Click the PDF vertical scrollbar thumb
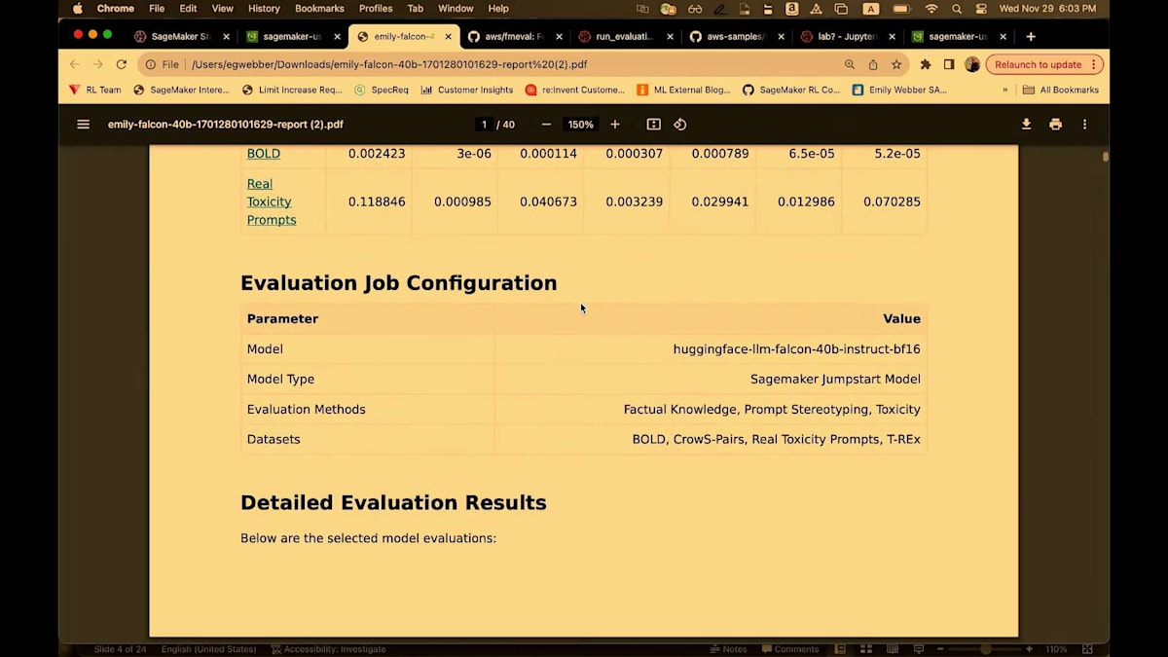 tap(1105, 157)
